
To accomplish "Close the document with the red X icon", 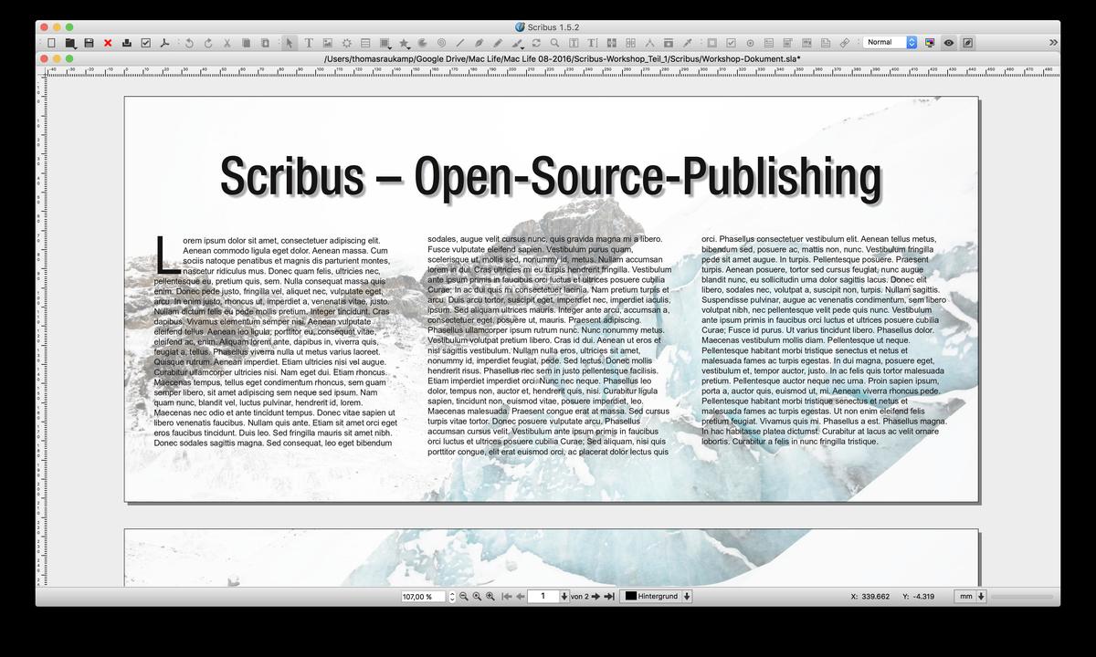I will point(108,43).
